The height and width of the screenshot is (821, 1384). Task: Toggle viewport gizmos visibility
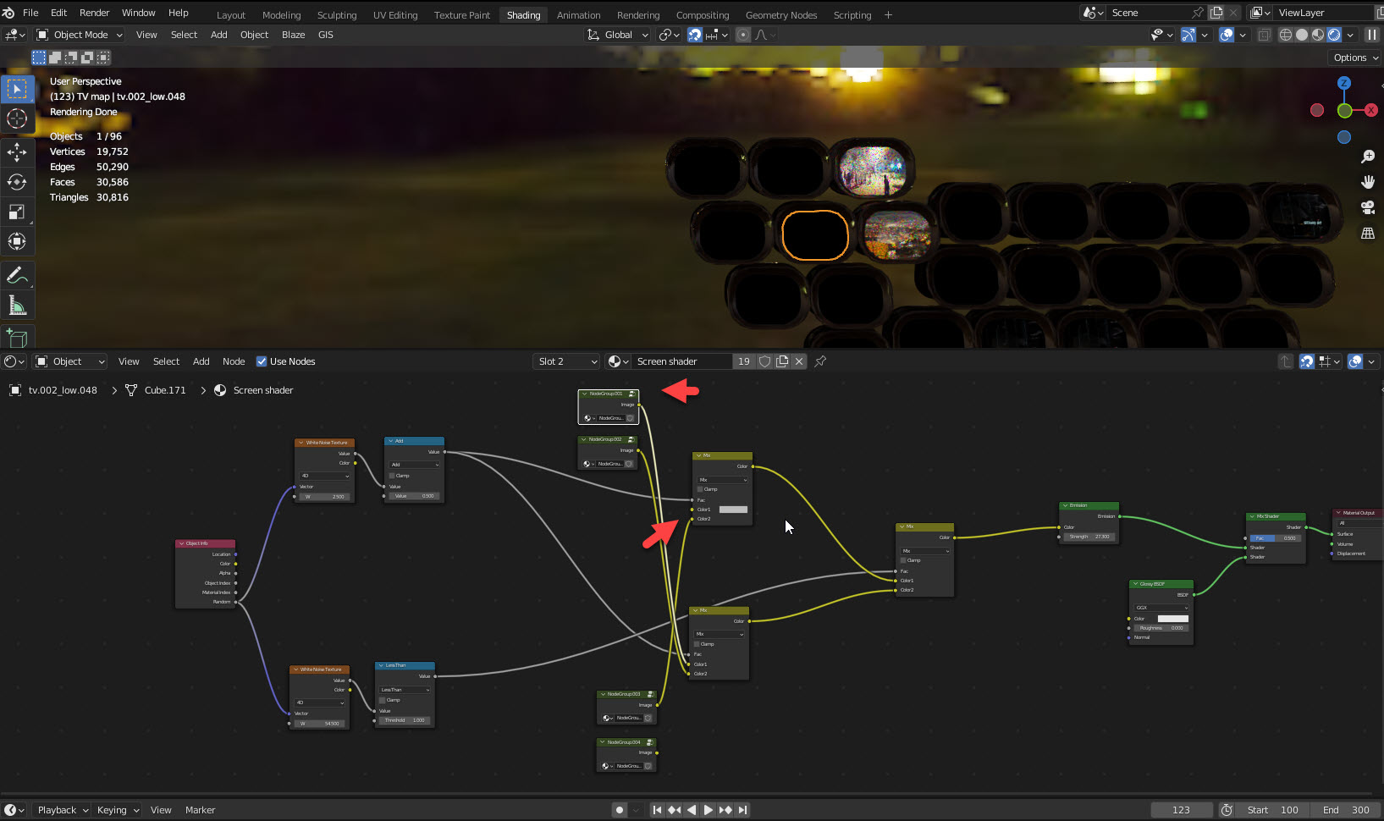(x=1188, y=35)
